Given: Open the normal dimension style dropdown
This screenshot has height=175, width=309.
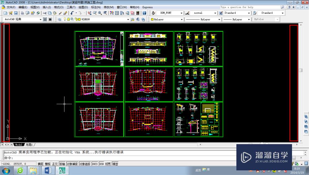Looking at the screenshot, I should (215, 13).
